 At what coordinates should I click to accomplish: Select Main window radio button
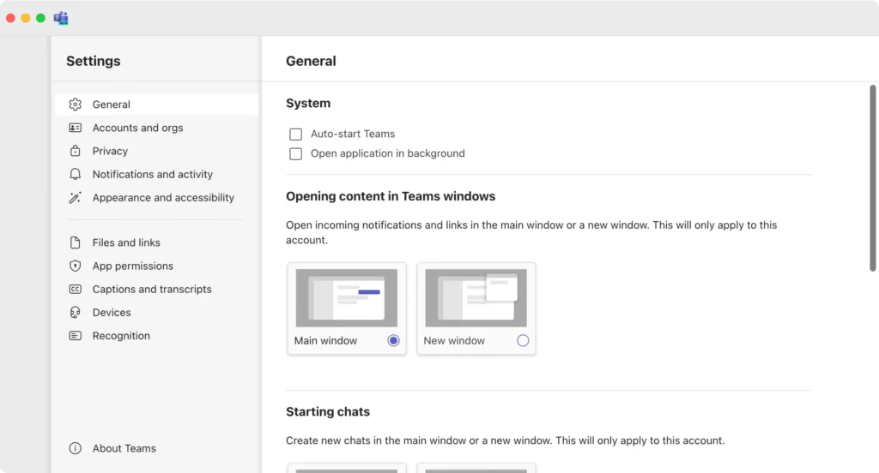[x=393, y=340]
